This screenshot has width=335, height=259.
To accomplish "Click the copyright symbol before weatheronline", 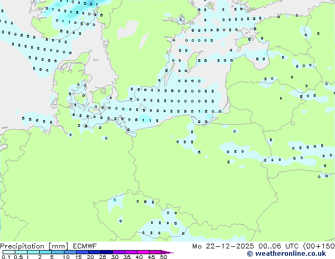I will tap(250, 254).
